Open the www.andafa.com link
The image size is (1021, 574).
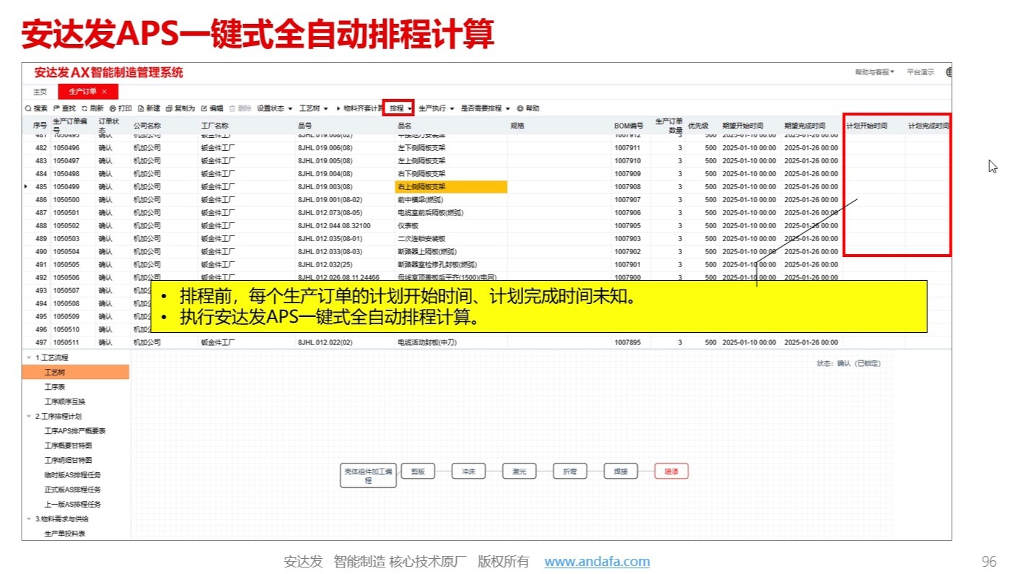coord(597,562)
